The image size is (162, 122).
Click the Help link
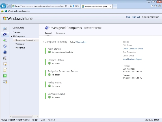click(x=128, y=17)
